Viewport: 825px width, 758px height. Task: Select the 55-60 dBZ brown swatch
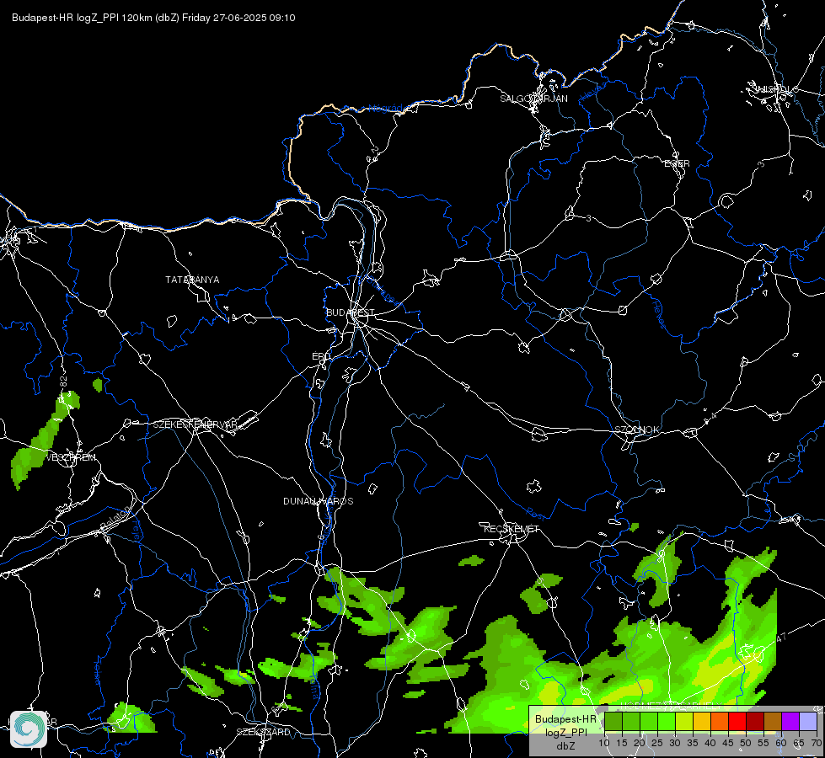tap(773, 722)
